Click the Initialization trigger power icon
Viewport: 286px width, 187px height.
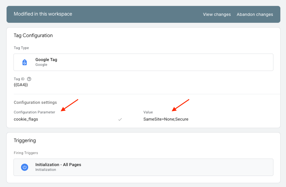click(x=25, y=167)
